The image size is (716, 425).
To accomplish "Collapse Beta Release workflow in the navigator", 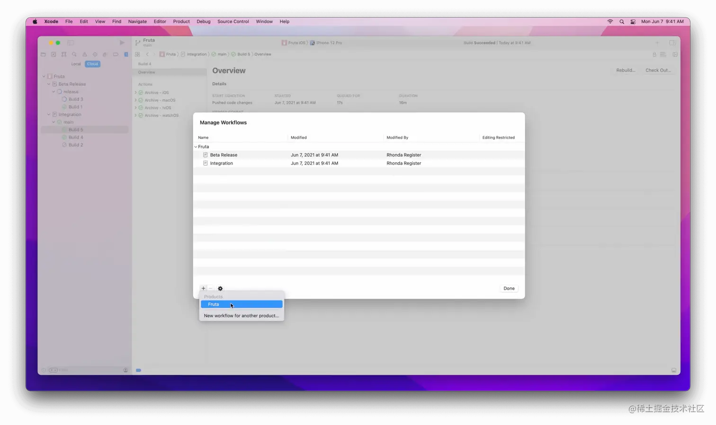I will point(49,84).
